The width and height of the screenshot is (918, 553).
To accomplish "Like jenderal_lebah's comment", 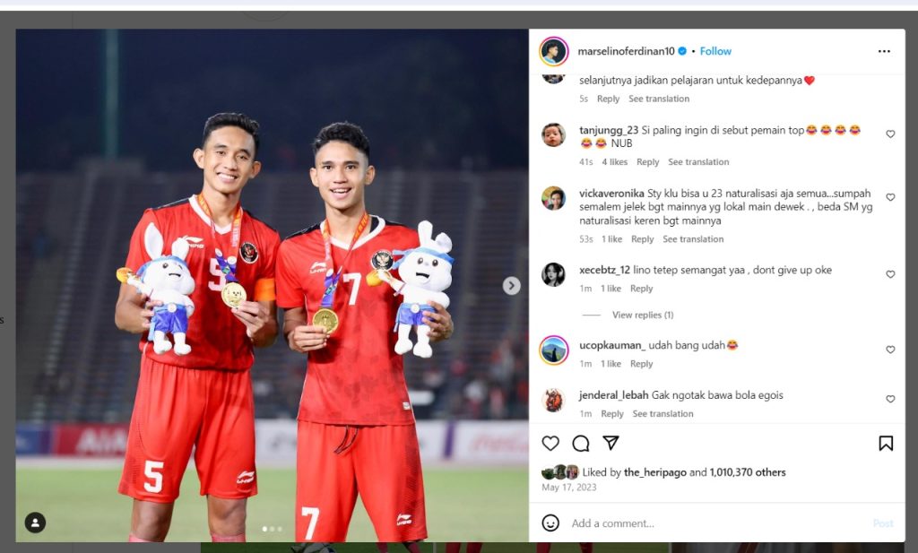I will 890,399.
